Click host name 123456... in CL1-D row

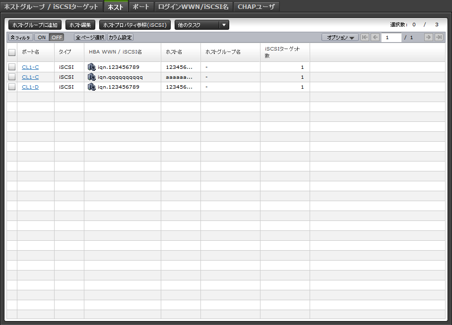point(179,87)
